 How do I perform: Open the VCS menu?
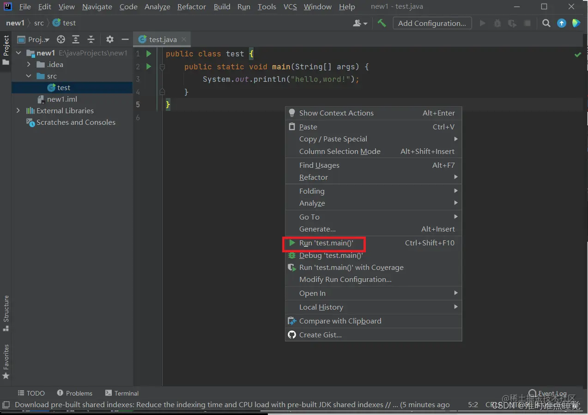[x=290, y=7]
